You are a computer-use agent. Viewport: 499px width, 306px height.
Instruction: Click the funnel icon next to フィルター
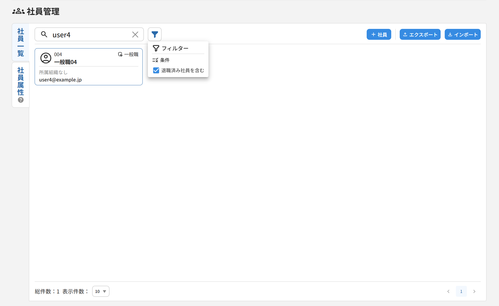point(156,48)
